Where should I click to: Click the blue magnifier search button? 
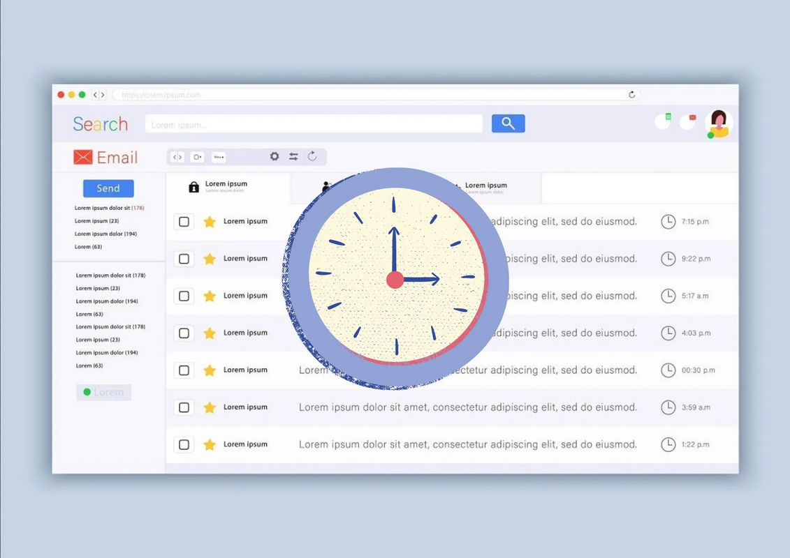coord(508,123)
